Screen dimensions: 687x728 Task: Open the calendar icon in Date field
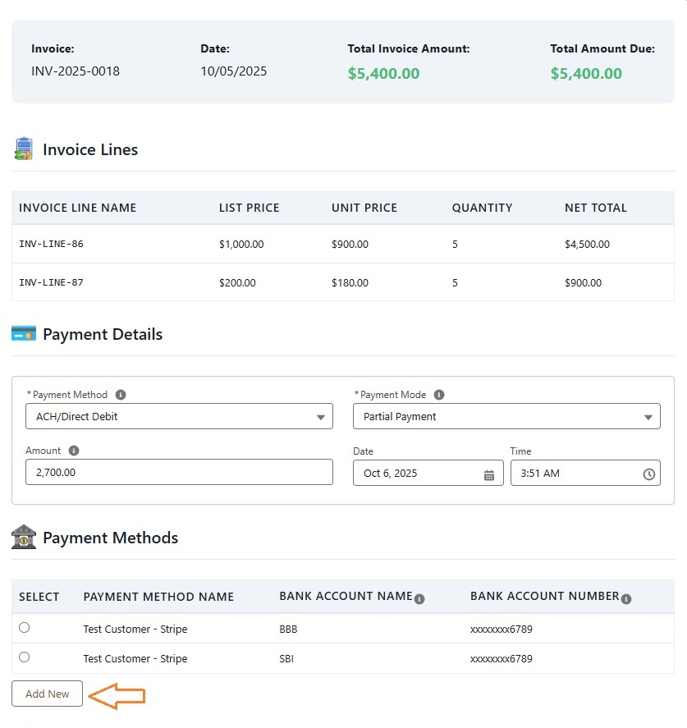(x=489, y=474)
